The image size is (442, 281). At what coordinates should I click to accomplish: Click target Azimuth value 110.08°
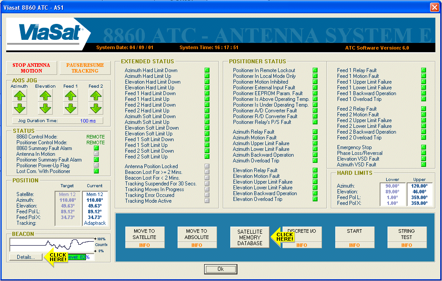pyautogui.click(x=68, y=200)
